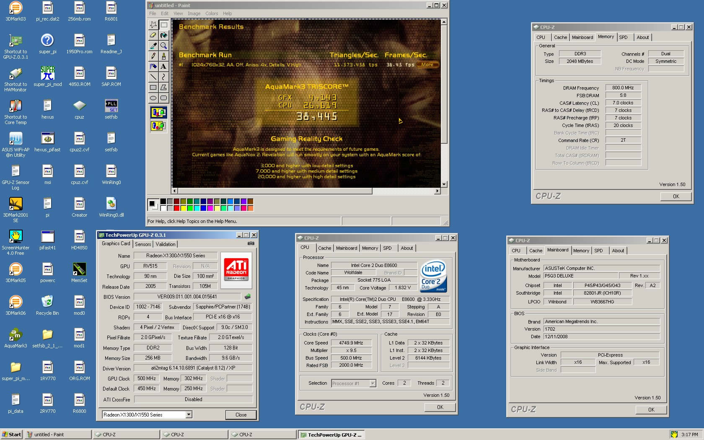Open the View menu in Paint

(178, 13)
